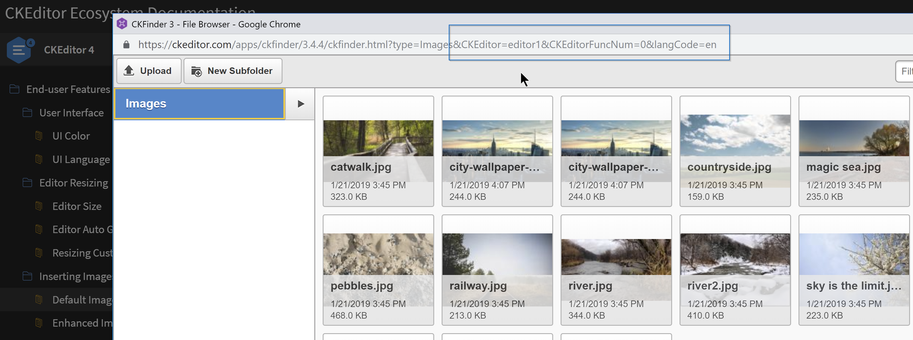Click the CKFinder icon in the title bar

tap(122, 24)
